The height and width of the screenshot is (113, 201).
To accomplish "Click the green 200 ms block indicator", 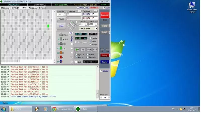I will (x=61, y=48).
